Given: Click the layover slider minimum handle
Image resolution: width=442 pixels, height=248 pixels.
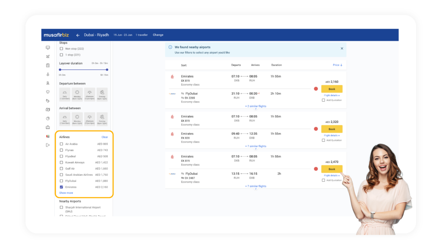Looking at the screenshot, I should point(60,70).
